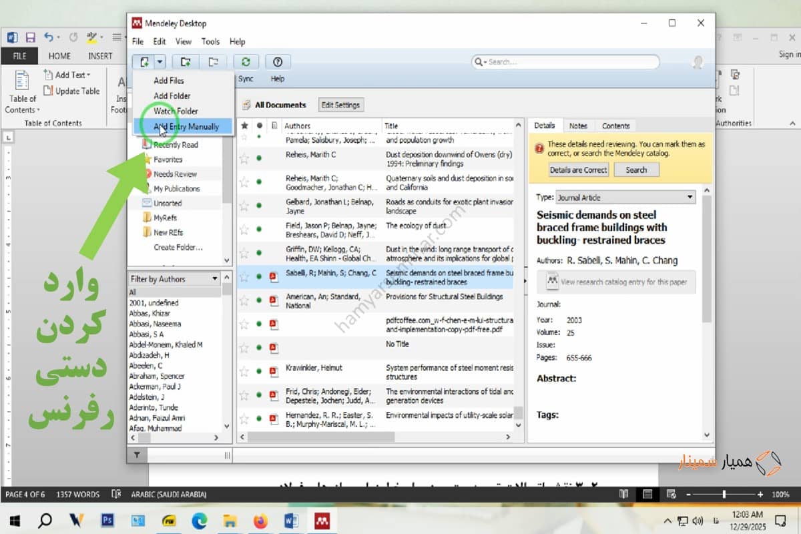Screen dimensions: 801x534
Task: Click the Mendeley user profile icon
Action: pos(698,62)
